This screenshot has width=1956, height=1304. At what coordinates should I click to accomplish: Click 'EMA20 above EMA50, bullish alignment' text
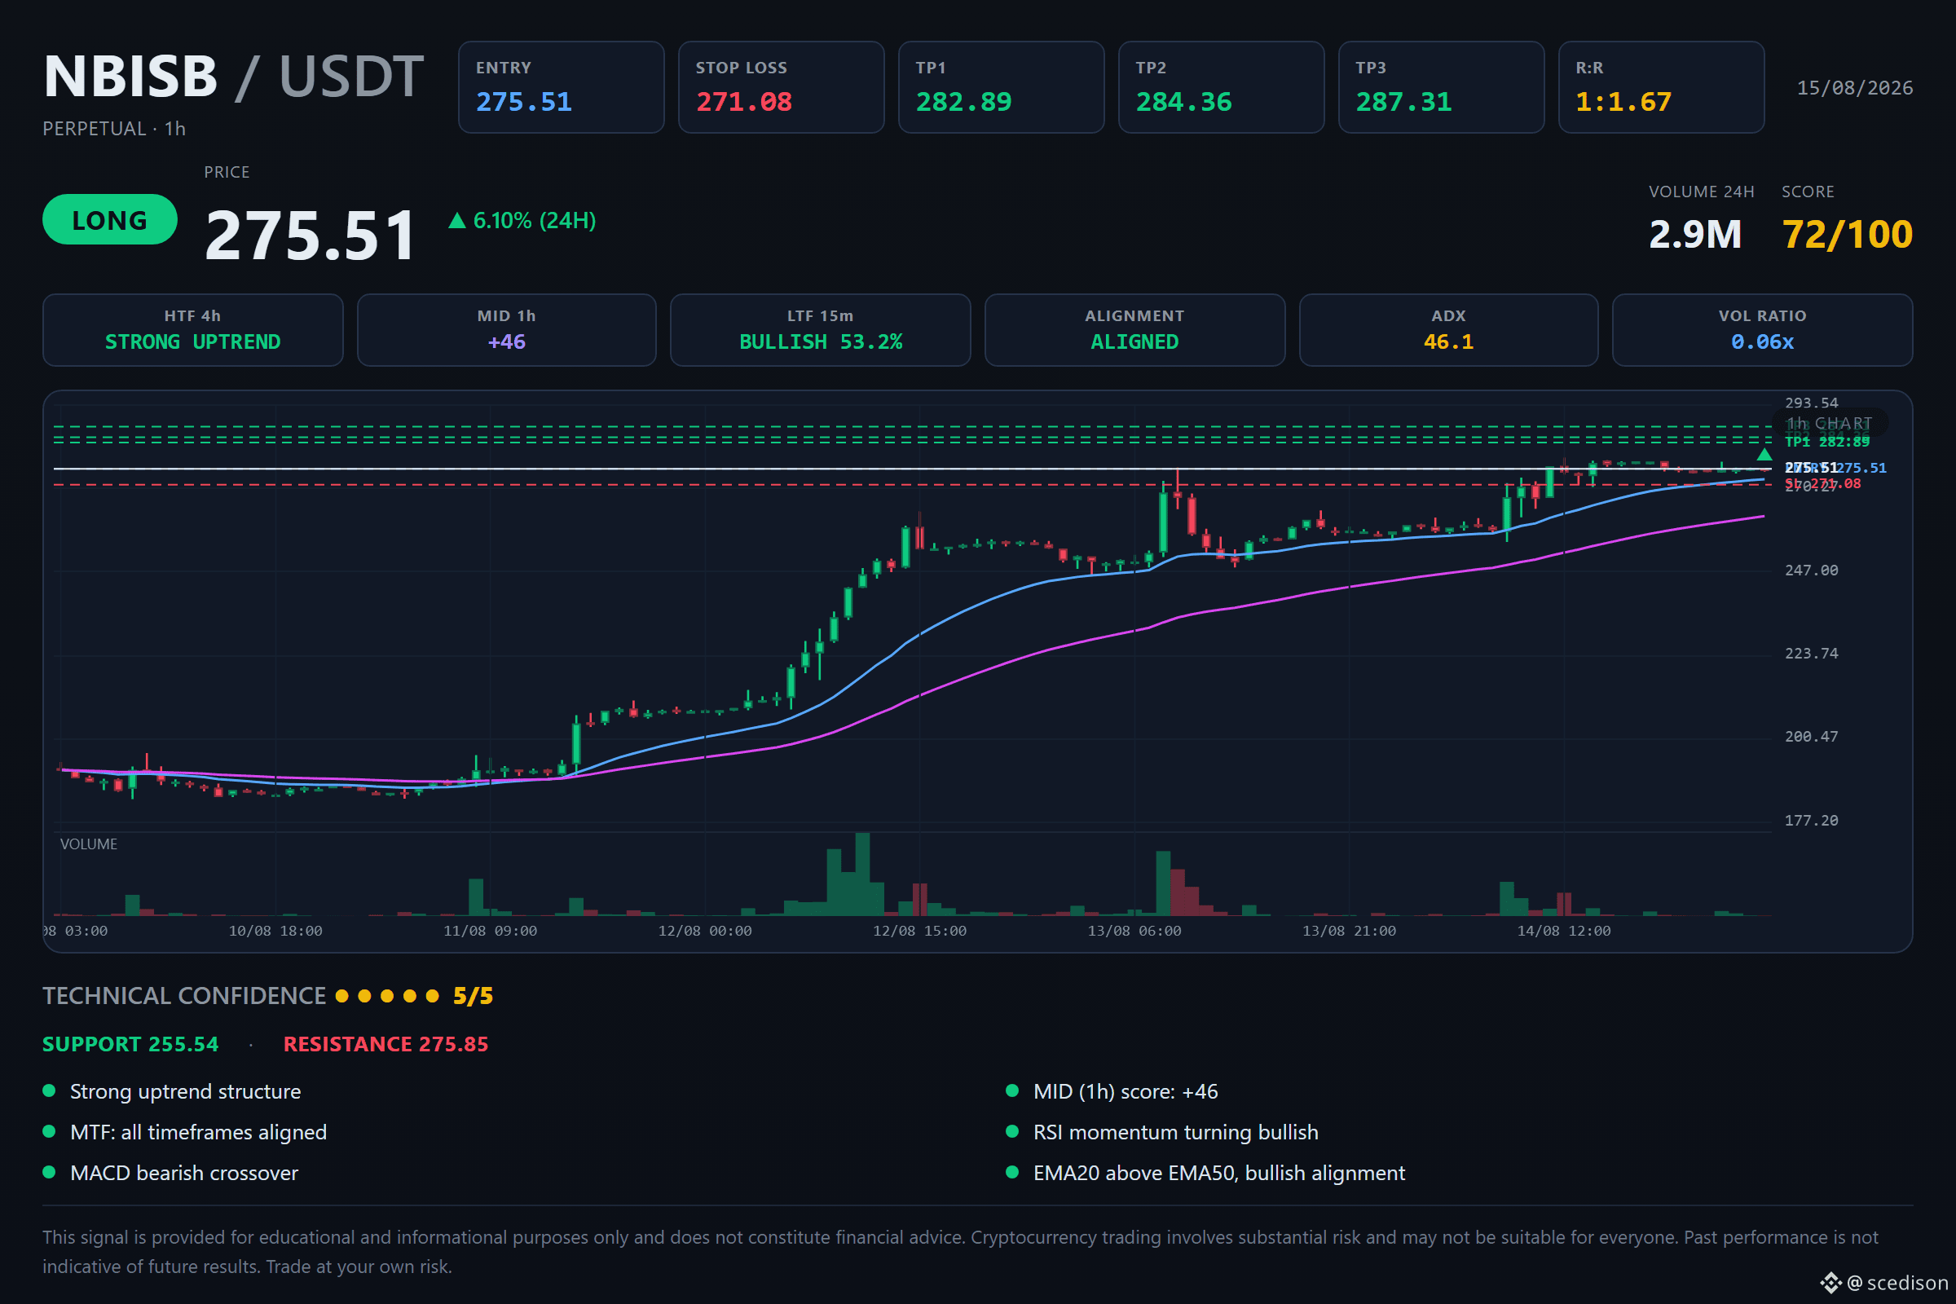1219,1174
